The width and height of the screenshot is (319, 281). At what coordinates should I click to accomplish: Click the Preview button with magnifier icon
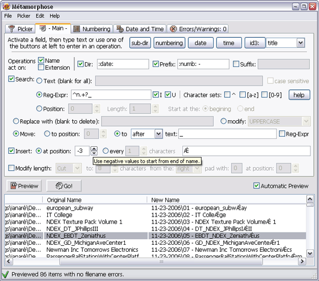(24, 186)
